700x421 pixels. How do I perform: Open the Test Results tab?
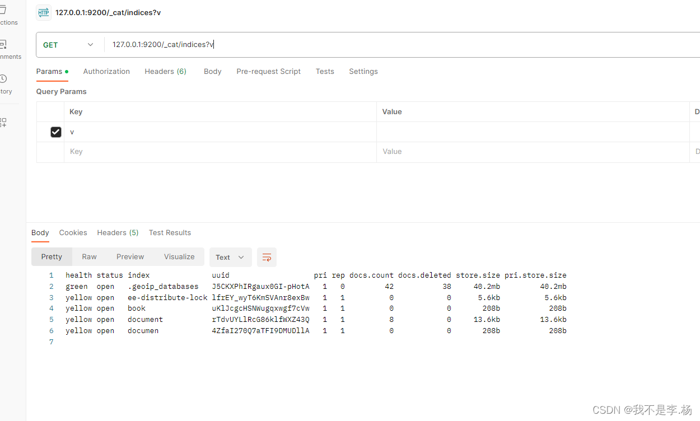point(170,233)
